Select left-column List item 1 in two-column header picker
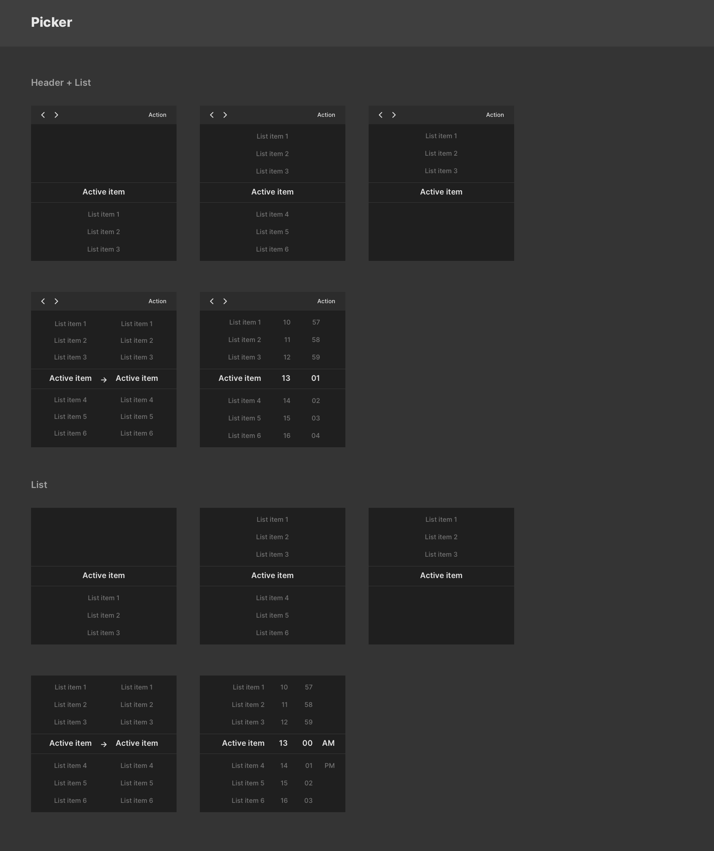The image size is (714, 851). click(71, 324)
